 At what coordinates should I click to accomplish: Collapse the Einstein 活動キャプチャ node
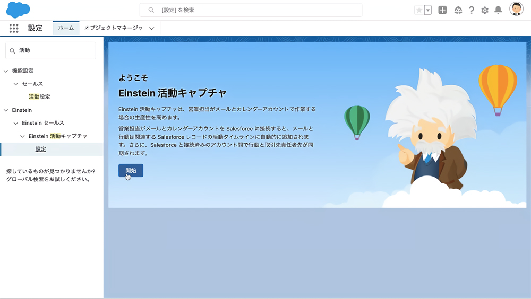(x=22, y=136)
